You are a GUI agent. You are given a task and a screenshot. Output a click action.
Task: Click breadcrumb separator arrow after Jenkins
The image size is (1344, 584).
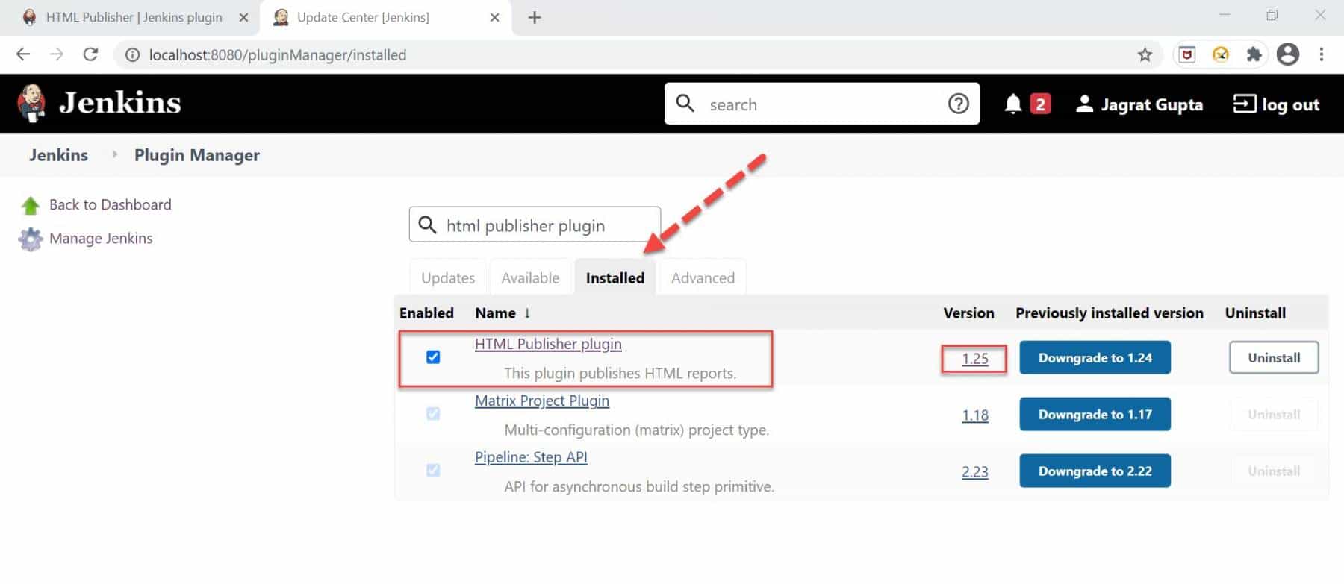point(114,154)
